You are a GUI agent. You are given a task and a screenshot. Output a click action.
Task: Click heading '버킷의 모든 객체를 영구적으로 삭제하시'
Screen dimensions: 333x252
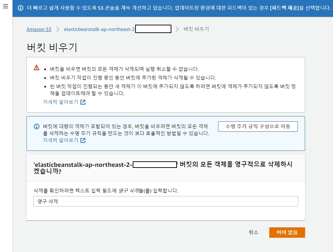236,164
